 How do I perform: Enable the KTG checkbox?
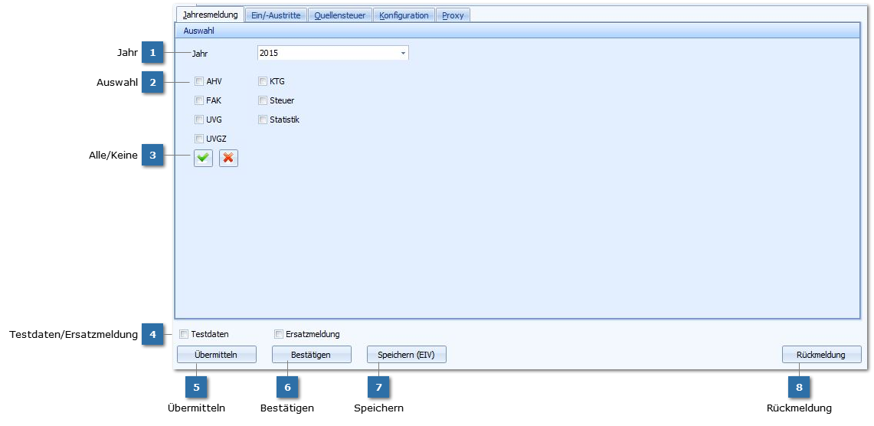point(263,81)
